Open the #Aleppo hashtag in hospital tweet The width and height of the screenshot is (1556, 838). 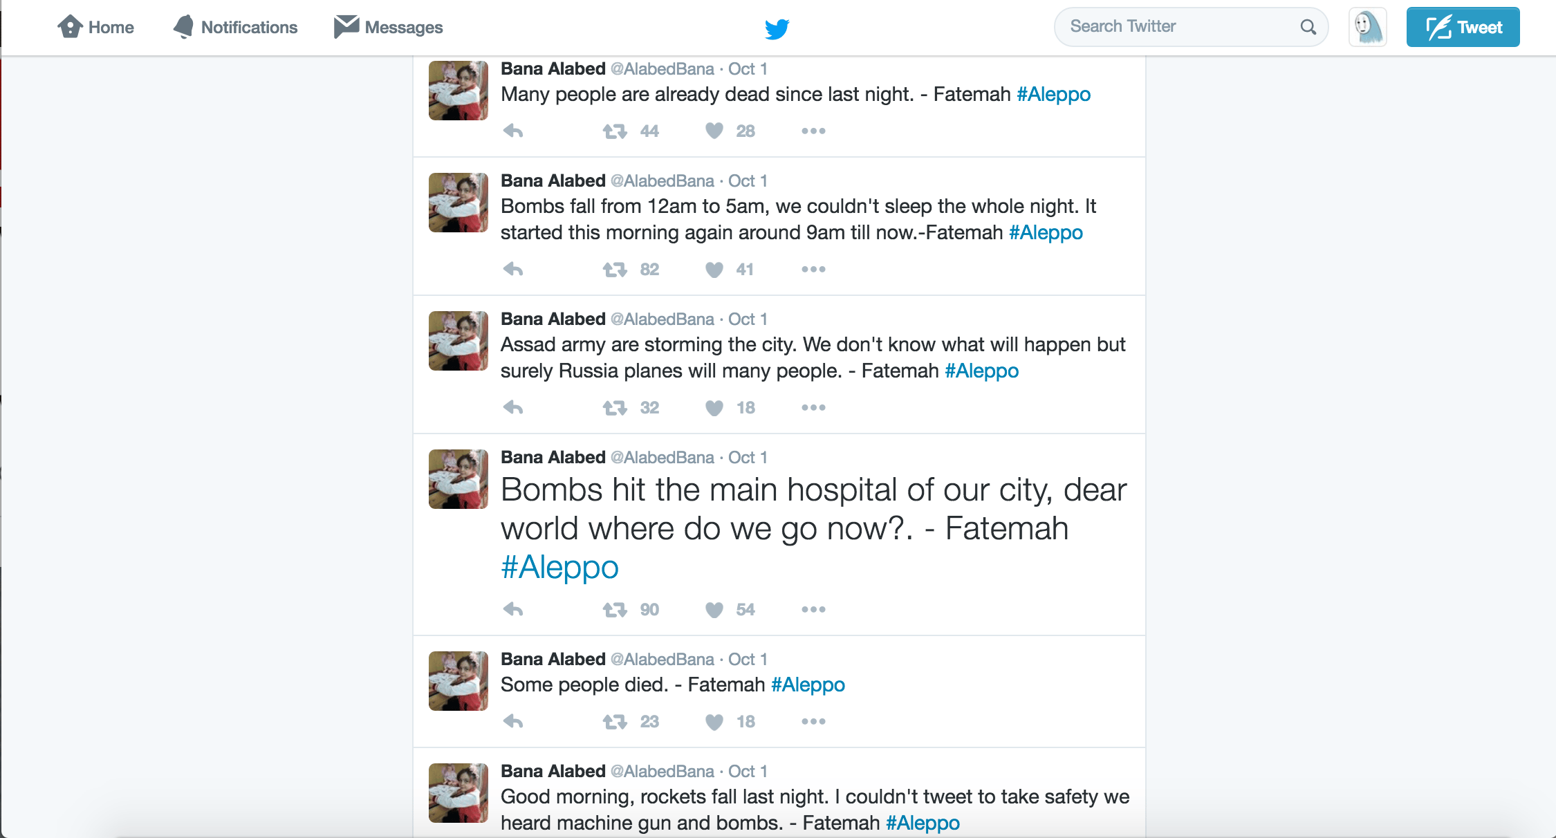click(x=559, y=568)
